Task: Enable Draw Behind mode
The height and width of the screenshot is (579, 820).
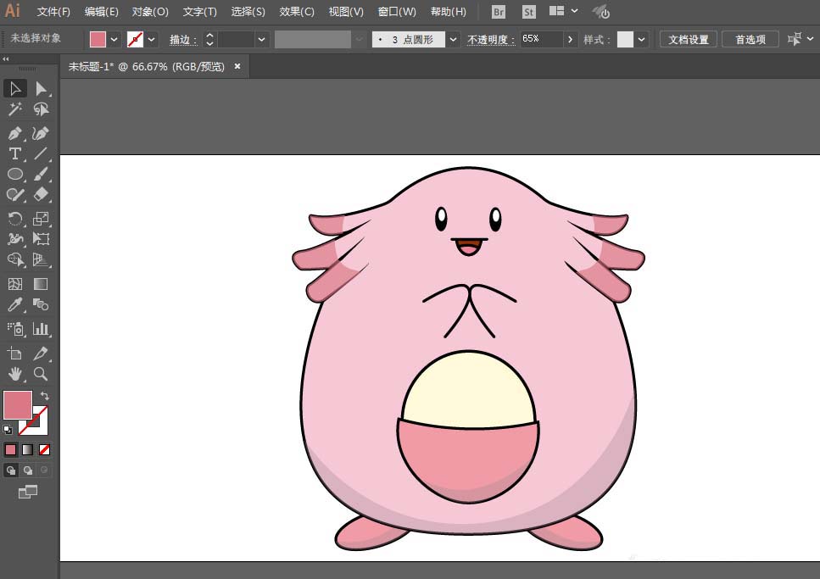Action: (x=28, y=470)
